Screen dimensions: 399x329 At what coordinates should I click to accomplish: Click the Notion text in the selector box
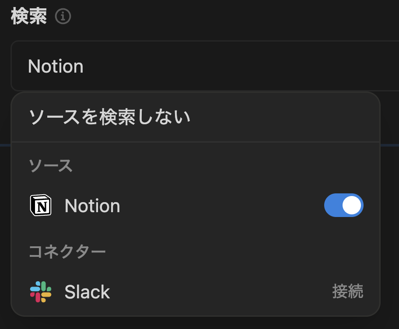pyautogui.click(x=56, y=66)
